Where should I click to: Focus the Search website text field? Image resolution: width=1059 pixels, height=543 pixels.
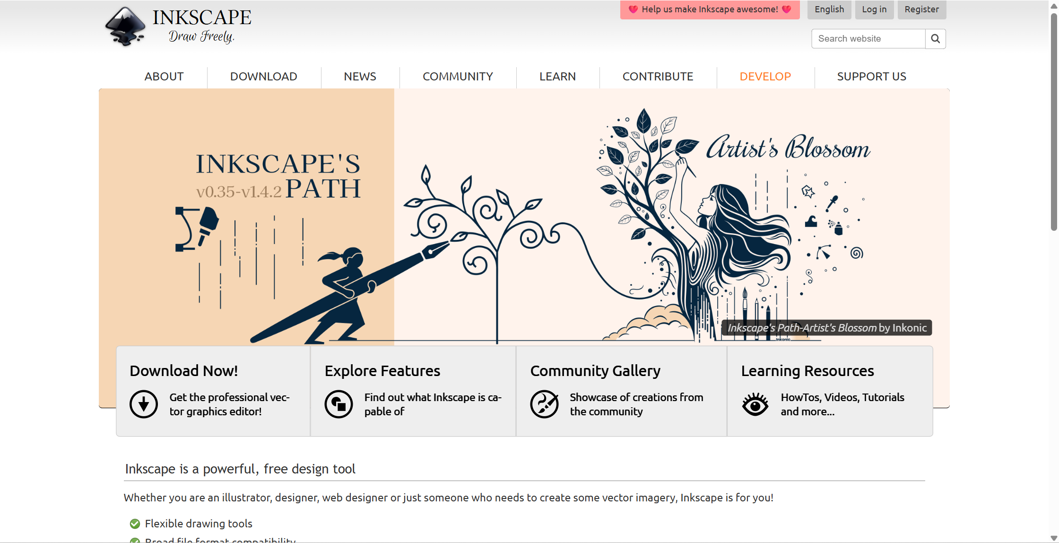tap(868, 39)
